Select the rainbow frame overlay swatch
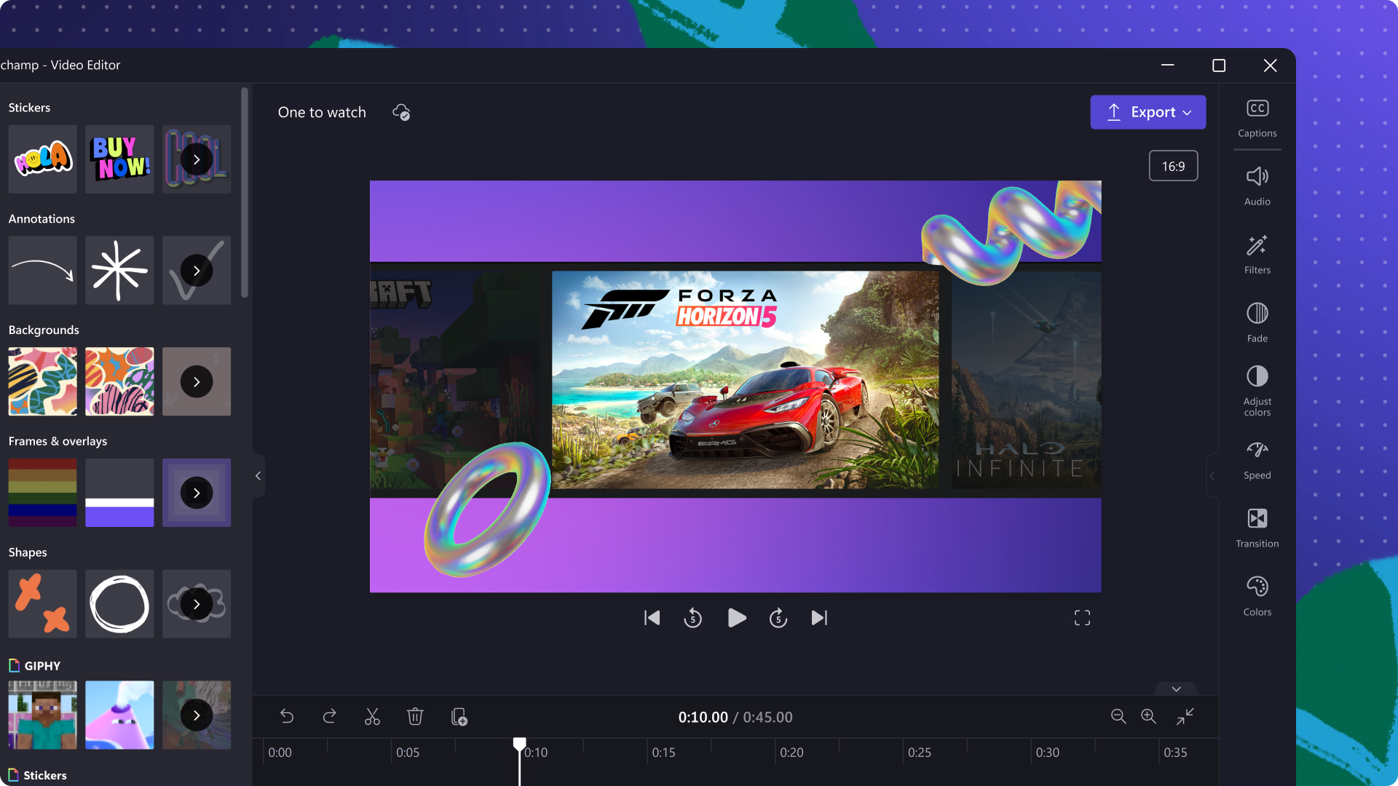 pyautogui.click(x=42, y=492)
